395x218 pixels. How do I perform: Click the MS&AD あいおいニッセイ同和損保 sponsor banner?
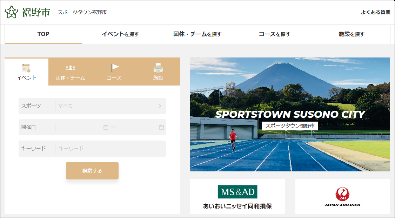237,197
